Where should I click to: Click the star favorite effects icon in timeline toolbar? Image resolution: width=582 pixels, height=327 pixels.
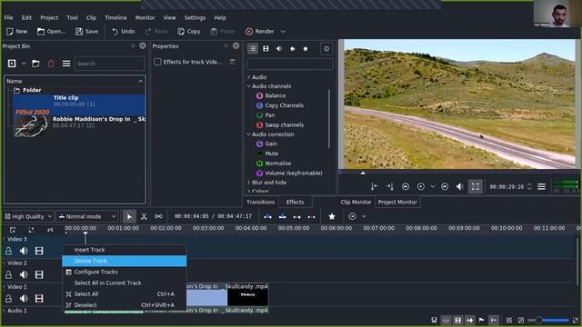tap(332, 216)
